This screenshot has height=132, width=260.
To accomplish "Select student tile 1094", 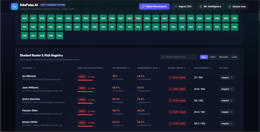I will (x=182, y=18).
